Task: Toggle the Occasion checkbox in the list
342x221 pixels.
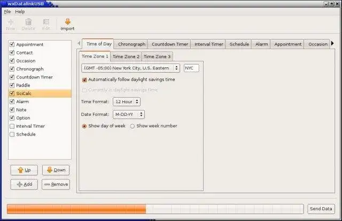Action: pos(12,61)
